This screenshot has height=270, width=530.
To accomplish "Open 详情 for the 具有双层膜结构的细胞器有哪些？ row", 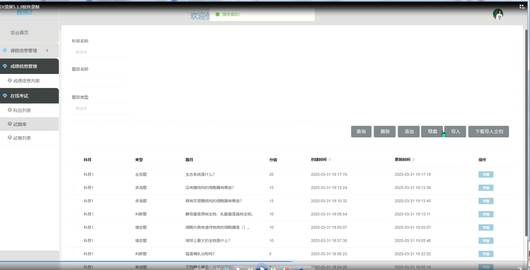I will 486,201.
